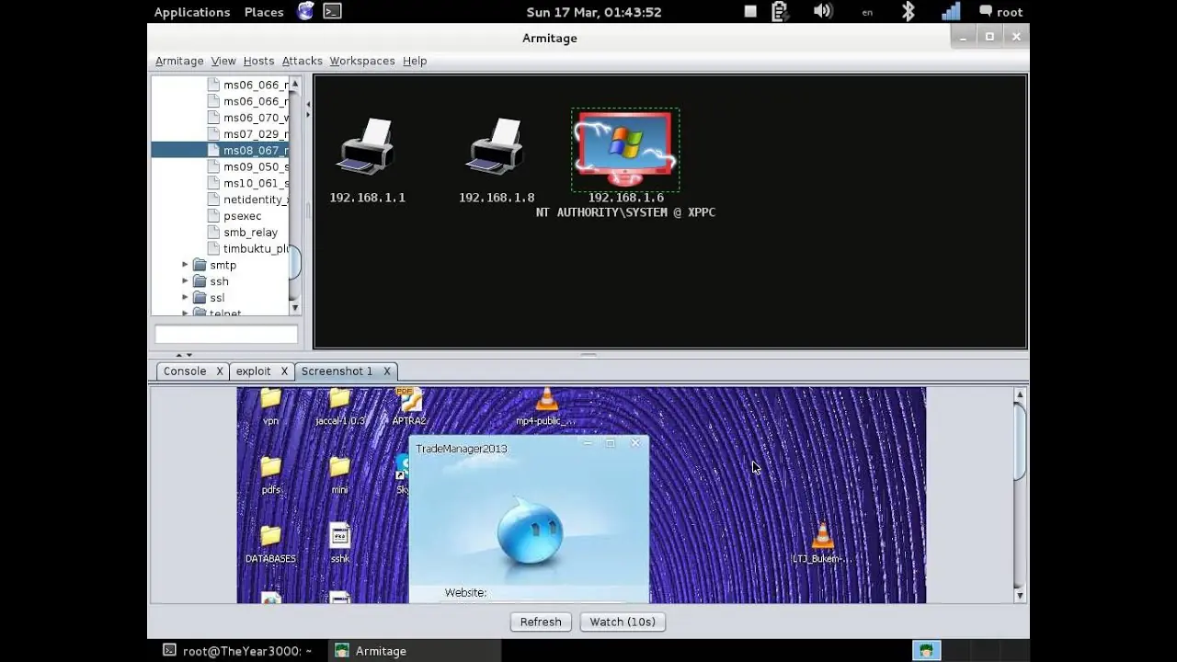Open the Hosts menu

click(x=258, y=61)
